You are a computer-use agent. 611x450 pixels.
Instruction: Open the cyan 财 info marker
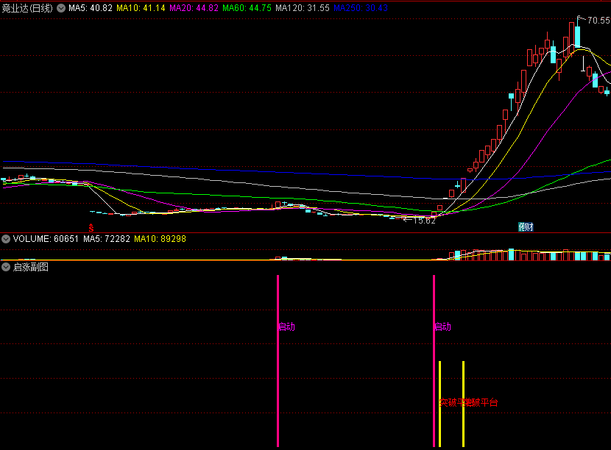click(526, 227)
